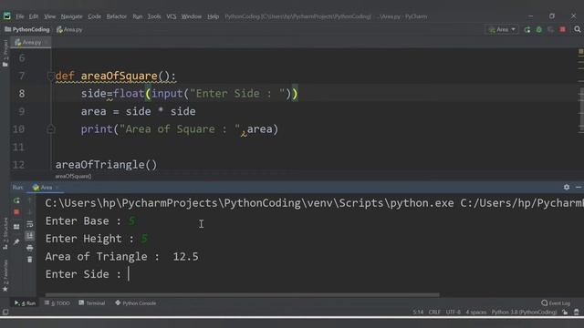The height and width of the screenshot is (328, 584).
Task: Open the Event Log
Action: pyautogui.click(x=556, y=303)
